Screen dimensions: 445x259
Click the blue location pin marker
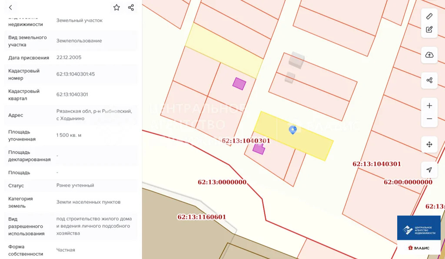[292, 130]
